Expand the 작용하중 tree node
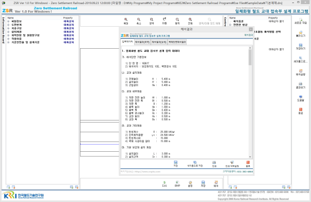The image size is (311, 202). [x=8, y=39]
